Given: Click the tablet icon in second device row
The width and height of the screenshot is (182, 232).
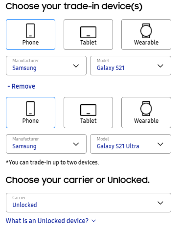Looking at the screenshot, I should coord(88,110).
